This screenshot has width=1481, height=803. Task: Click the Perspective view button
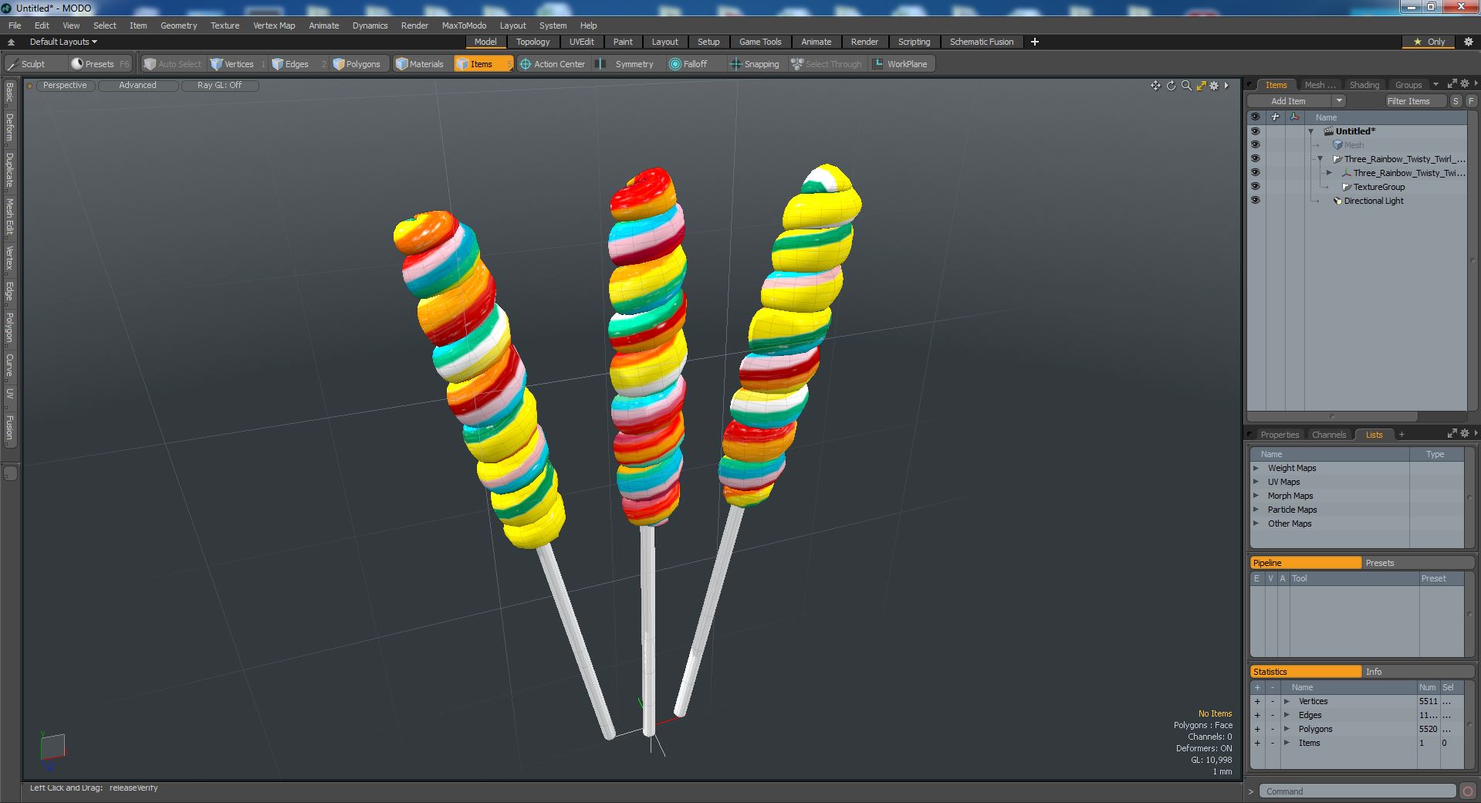point(65,86)
